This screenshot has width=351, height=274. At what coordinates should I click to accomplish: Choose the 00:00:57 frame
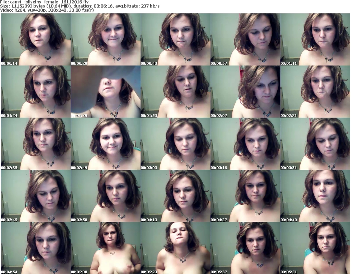pyautogui.click(x=245, y=39)
